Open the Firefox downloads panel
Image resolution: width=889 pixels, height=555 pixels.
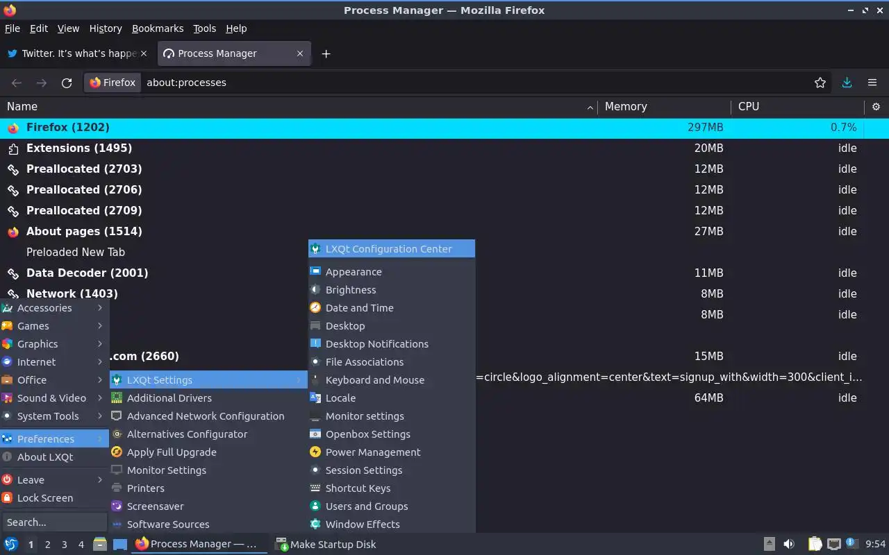click(847, 83)
